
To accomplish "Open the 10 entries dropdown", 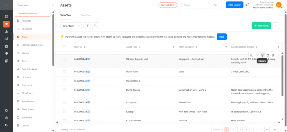I will (71, 26).
